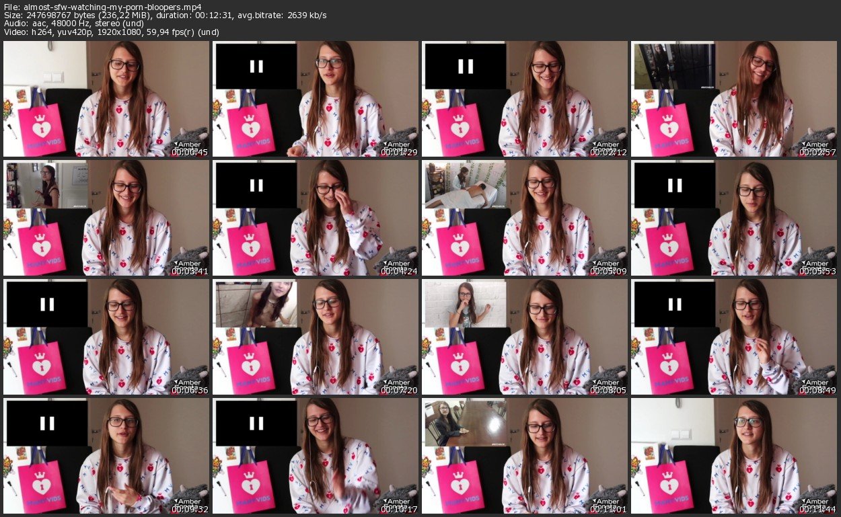Click the pause symbol in the 00:02:12 frame
Image resolution: width=841 pixels, height=517 pixels.
(x=465, y=66)
